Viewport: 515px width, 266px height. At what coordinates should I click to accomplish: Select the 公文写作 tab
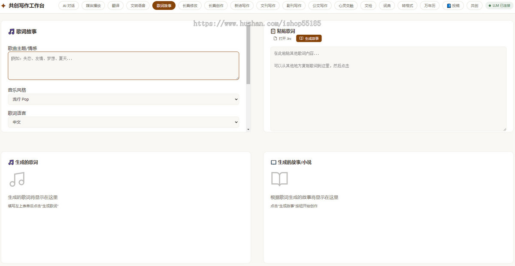click(x=320, y=6)
